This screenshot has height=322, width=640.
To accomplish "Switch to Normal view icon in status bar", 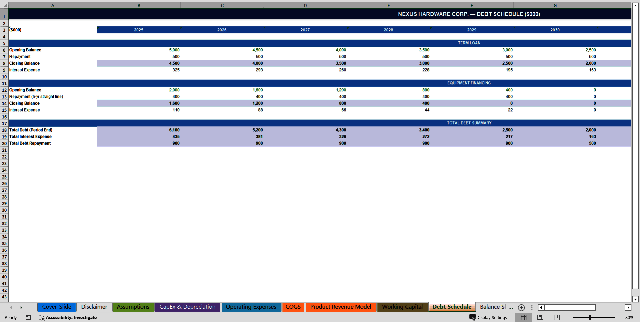I will tap(523, 317).
